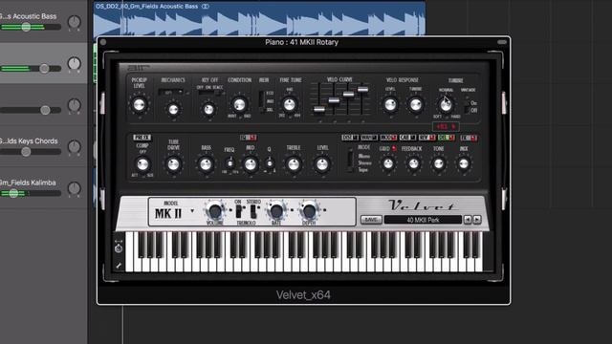Adjust the Condition knob
612x344 pixels.
click(x=239, y=104)
